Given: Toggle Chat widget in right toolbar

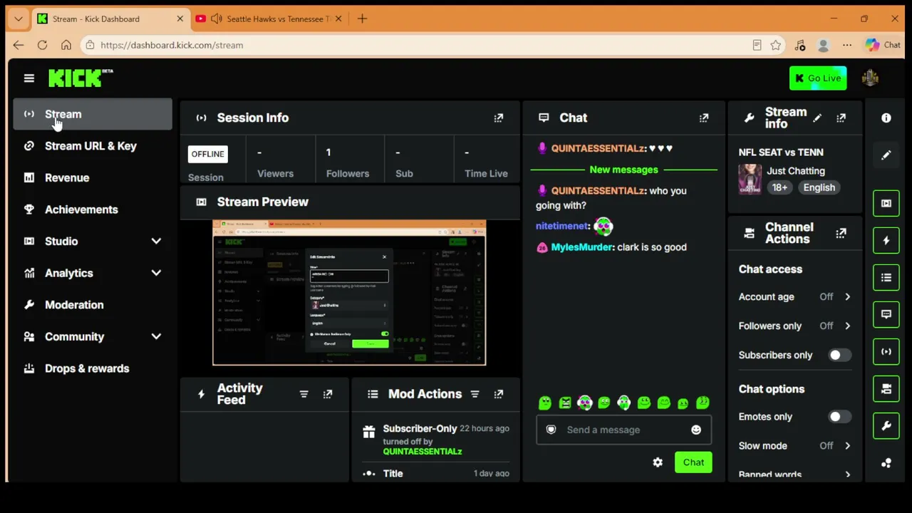Looking at the screenshot, I should 886,314.
